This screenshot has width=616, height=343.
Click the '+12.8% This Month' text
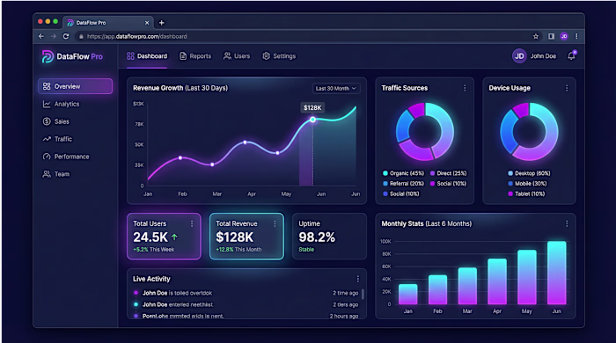click(x=238, y=250)
